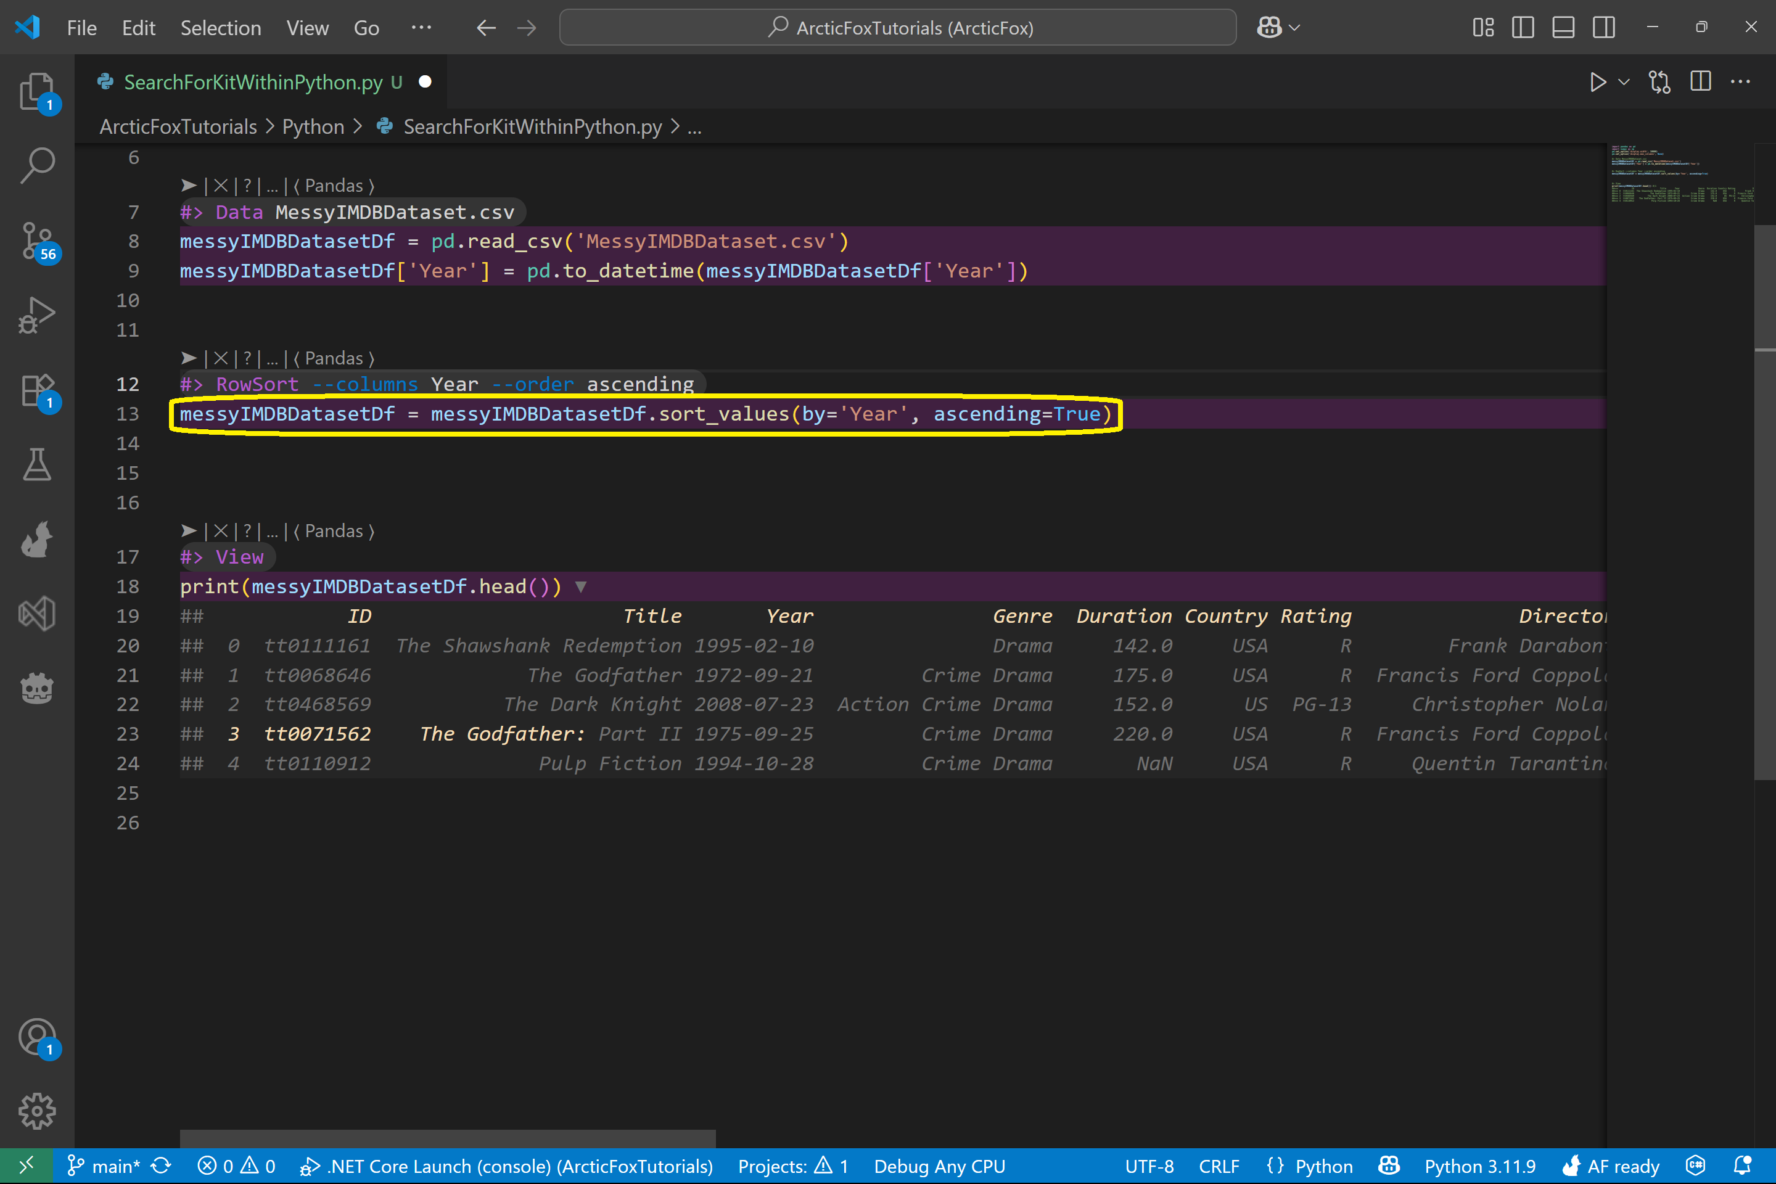Viewport: 1776px width, 1184px height.
Task: Run Python file with the play button
Action: (1598, 81)
